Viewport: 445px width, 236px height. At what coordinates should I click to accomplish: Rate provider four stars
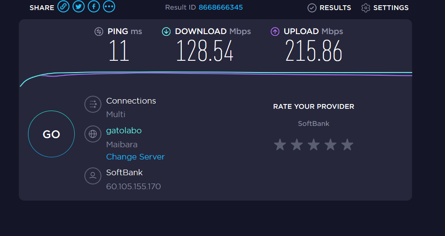(330, 145)
